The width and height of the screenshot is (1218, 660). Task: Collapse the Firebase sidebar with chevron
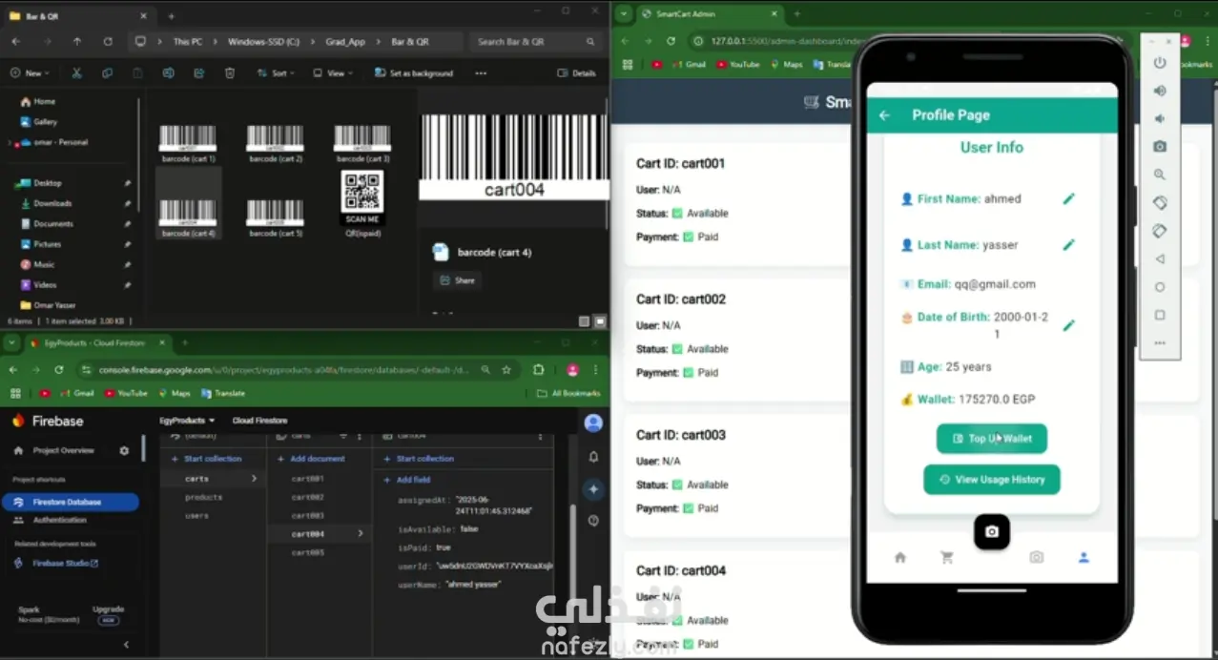(126, 645)
